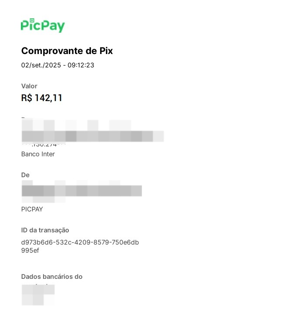Click the green PicPay logo

(x=43, y=25)
